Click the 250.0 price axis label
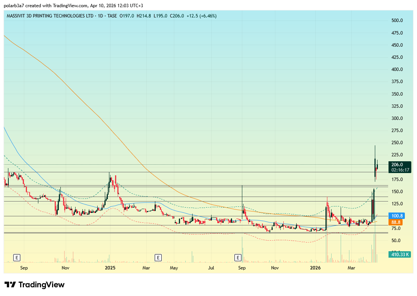 (397, 143)
